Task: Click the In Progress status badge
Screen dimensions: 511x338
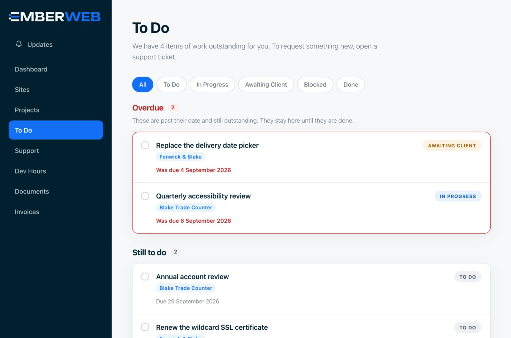Action: [x=458, y=196]
